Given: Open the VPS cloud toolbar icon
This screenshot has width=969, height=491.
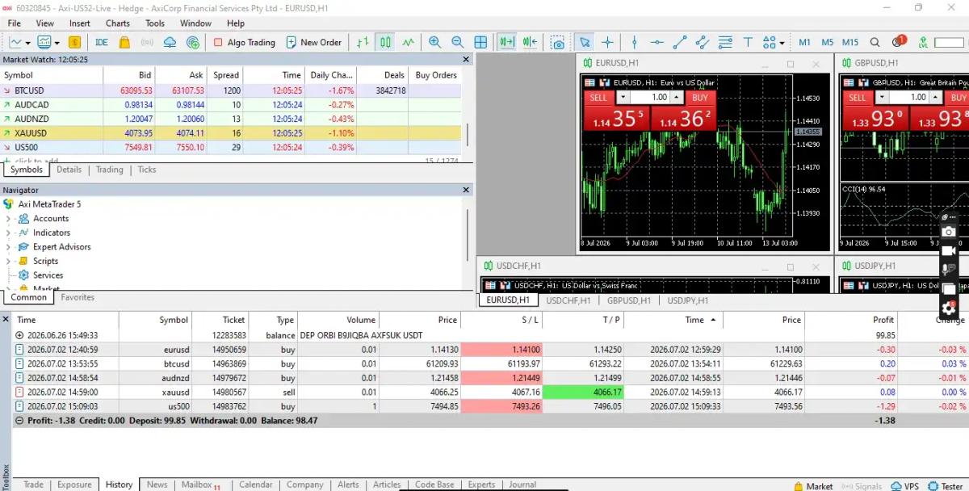Looking at the screenshot, I should [x=170, y=42].
